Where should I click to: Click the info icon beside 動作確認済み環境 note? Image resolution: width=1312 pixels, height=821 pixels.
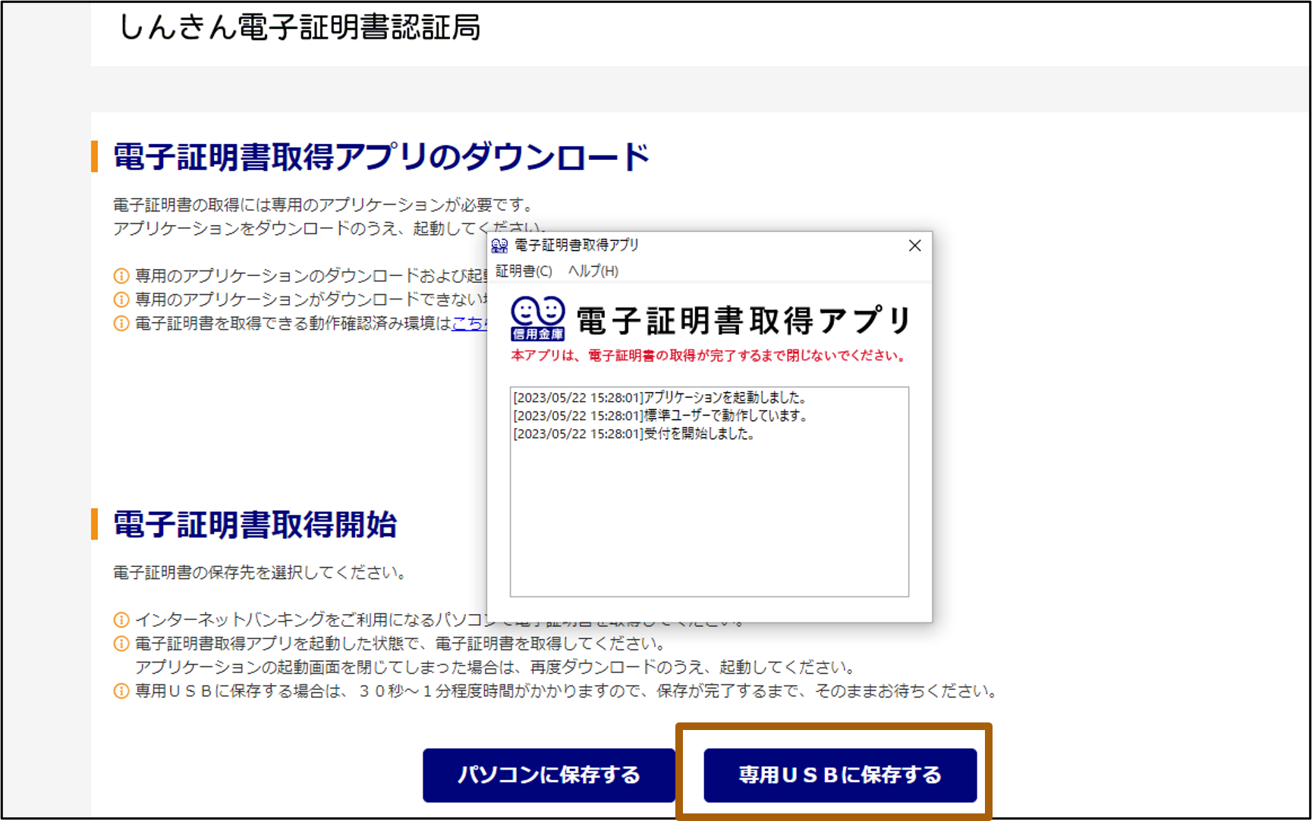(x=121, y=324)
